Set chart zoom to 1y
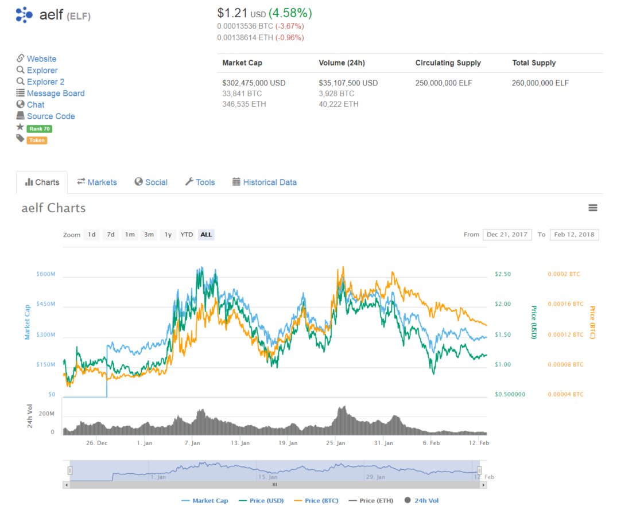 point(168,235)
